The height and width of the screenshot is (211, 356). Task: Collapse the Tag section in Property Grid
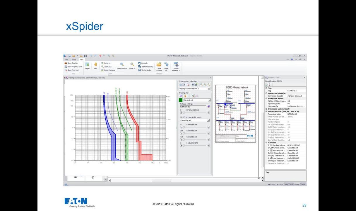[266, 88]
